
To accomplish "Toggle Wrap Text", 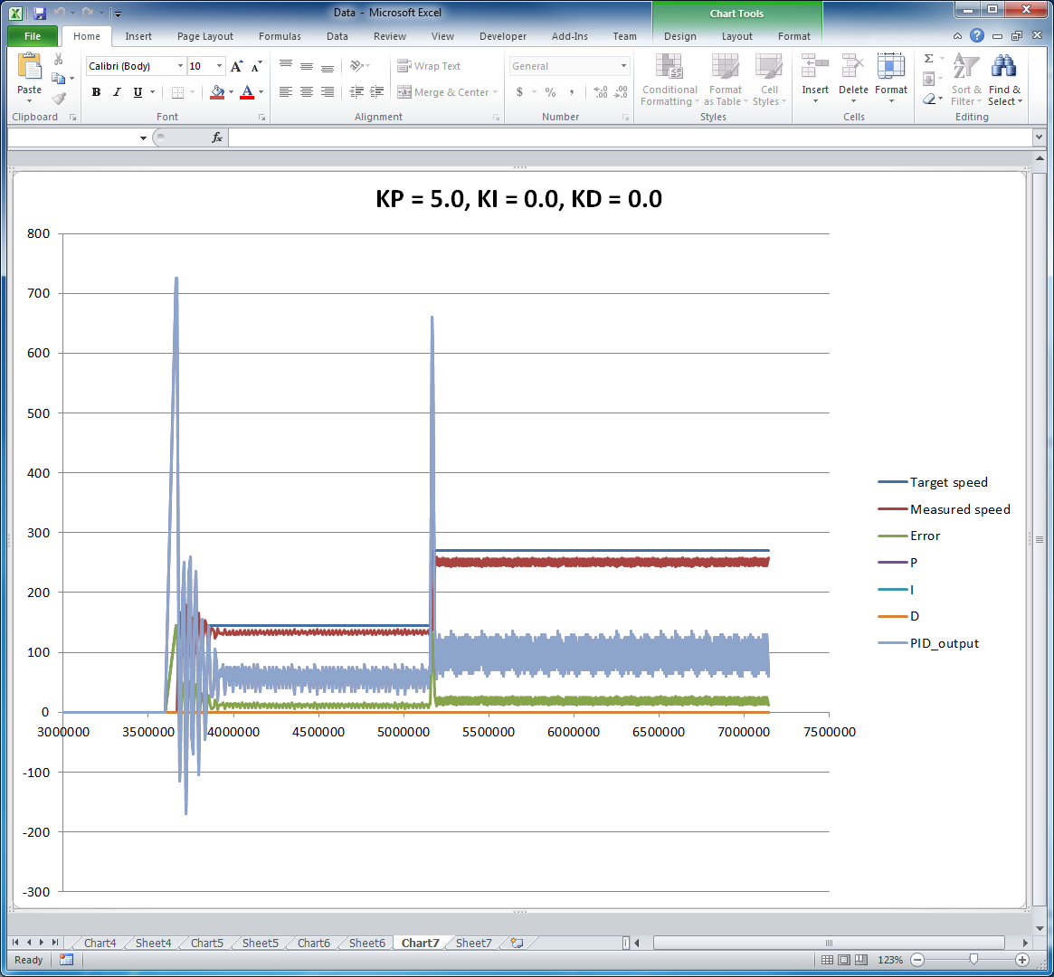I will 429,66.
